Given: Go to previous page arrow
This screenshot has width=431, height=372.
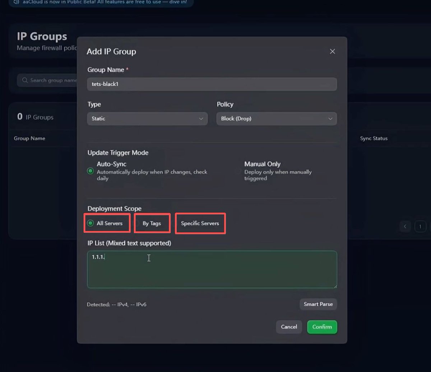Looking at the screenshot, I should coord(405,226).
